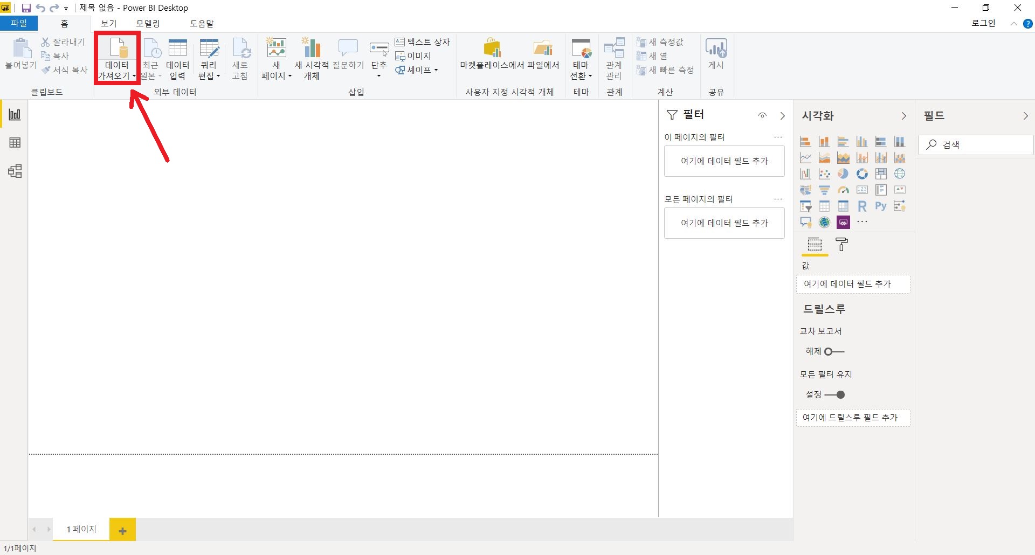The width and height of the screenshot is (1035, 555).
Task: Open the 테마 전환 (Switch Theme) dropdown
Action: tap(581, 70)
